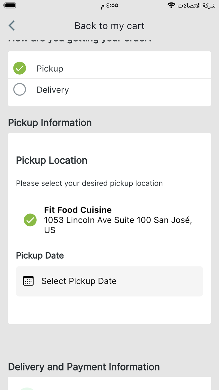The height and width of the screenshot is (390, 219).
Task: Tap the Back to my cart title
Action: coord(109,26)
